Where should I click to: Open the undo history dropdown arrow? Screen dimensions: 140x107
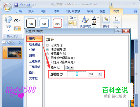(x=25, y=5)
